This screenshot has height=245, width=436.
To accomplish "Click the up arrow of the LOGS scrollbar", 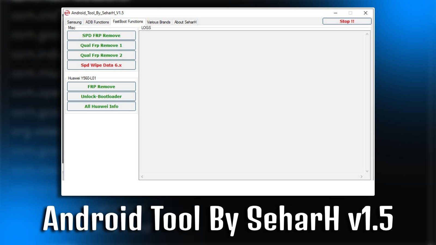I will pos(368,34).
